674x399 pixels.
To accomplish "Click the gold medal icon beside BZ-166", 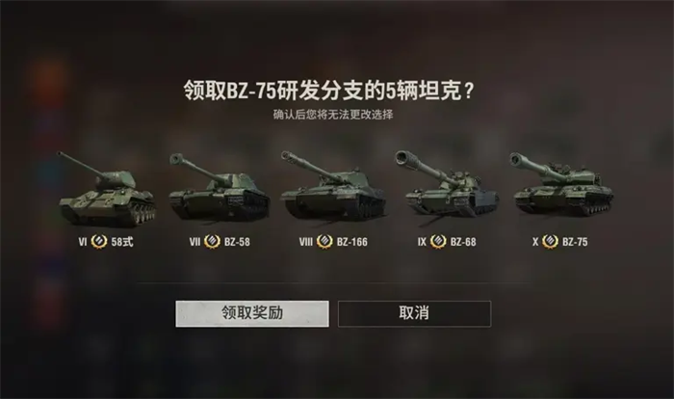I will click(324, 242).
